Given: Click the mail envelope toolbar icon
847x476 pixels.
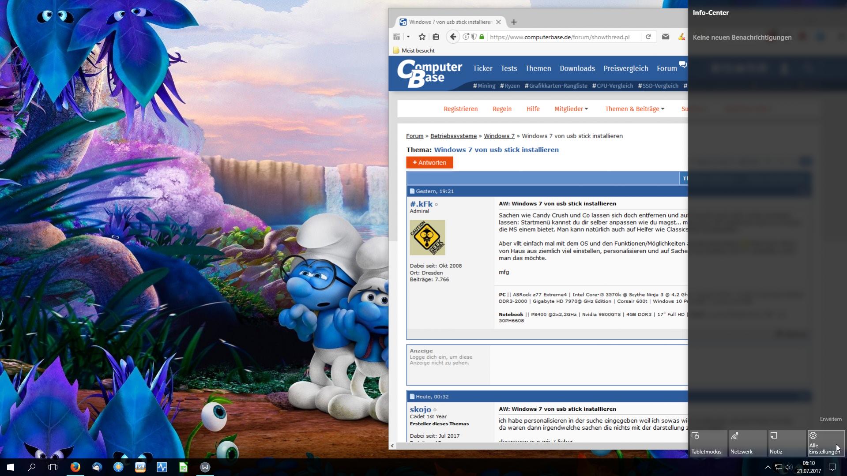Looking at the screenshot, I should [666, 37].
